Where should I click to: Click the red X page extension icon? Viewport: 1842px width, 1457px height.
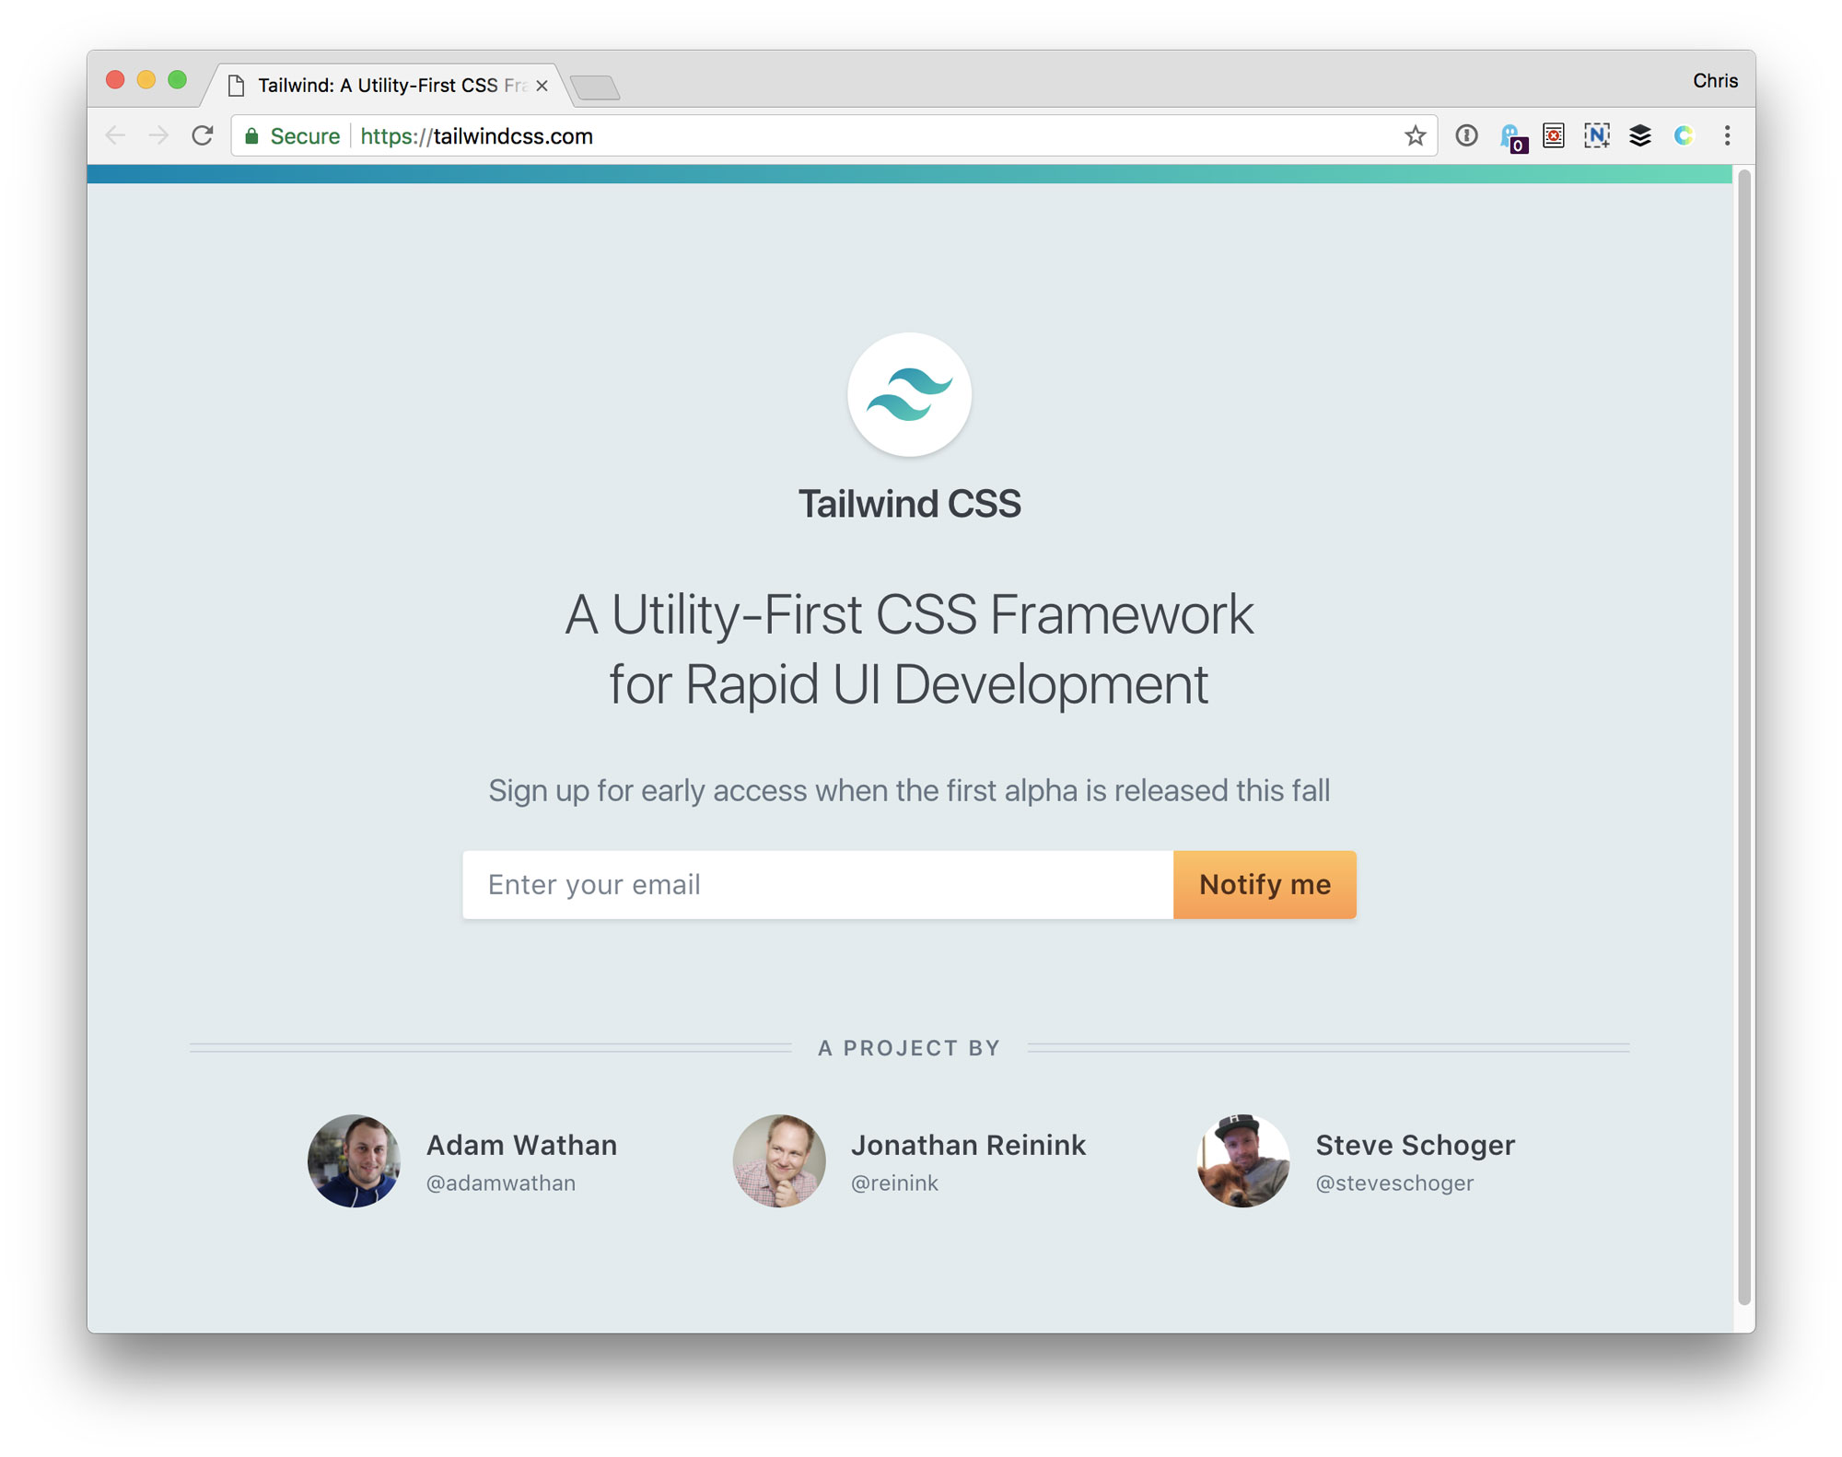coord(1554,135)
